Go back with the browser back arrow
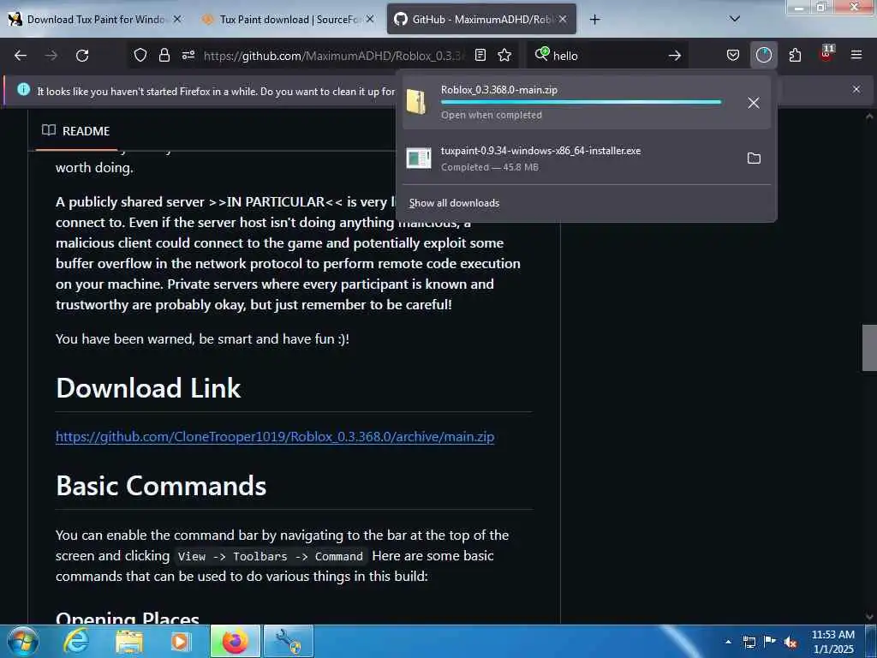Viewport: 877px width, 658px height. (x=21, y=56)
